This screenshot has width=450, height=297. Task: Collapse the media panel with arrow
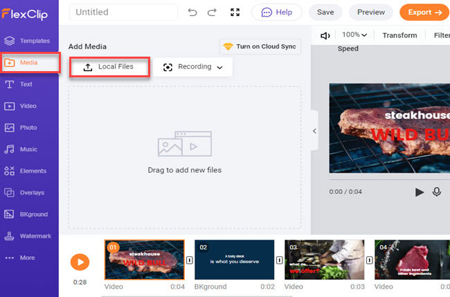pyautogui.click(x=314, y=131)
